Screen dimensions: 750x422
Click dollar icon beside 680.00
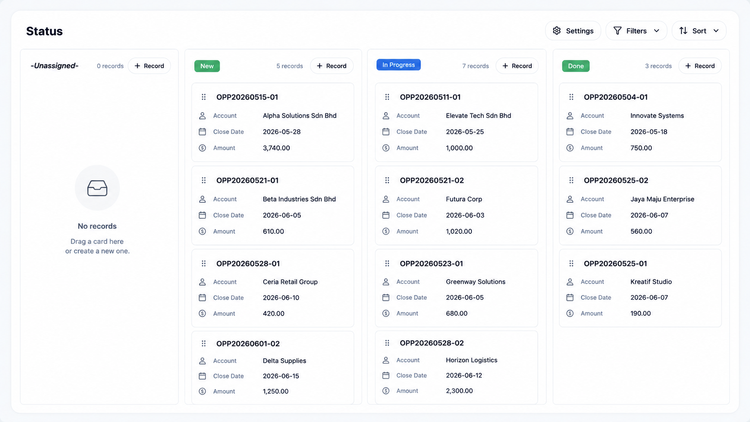386,313
